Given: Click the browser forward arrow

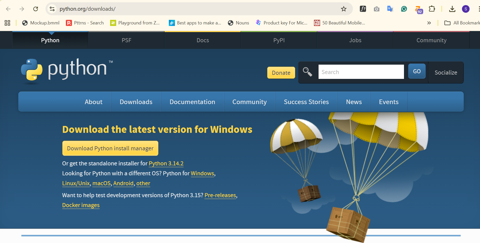Looking at the screenshot, I should pyautogui.click(x=22, y=9).
